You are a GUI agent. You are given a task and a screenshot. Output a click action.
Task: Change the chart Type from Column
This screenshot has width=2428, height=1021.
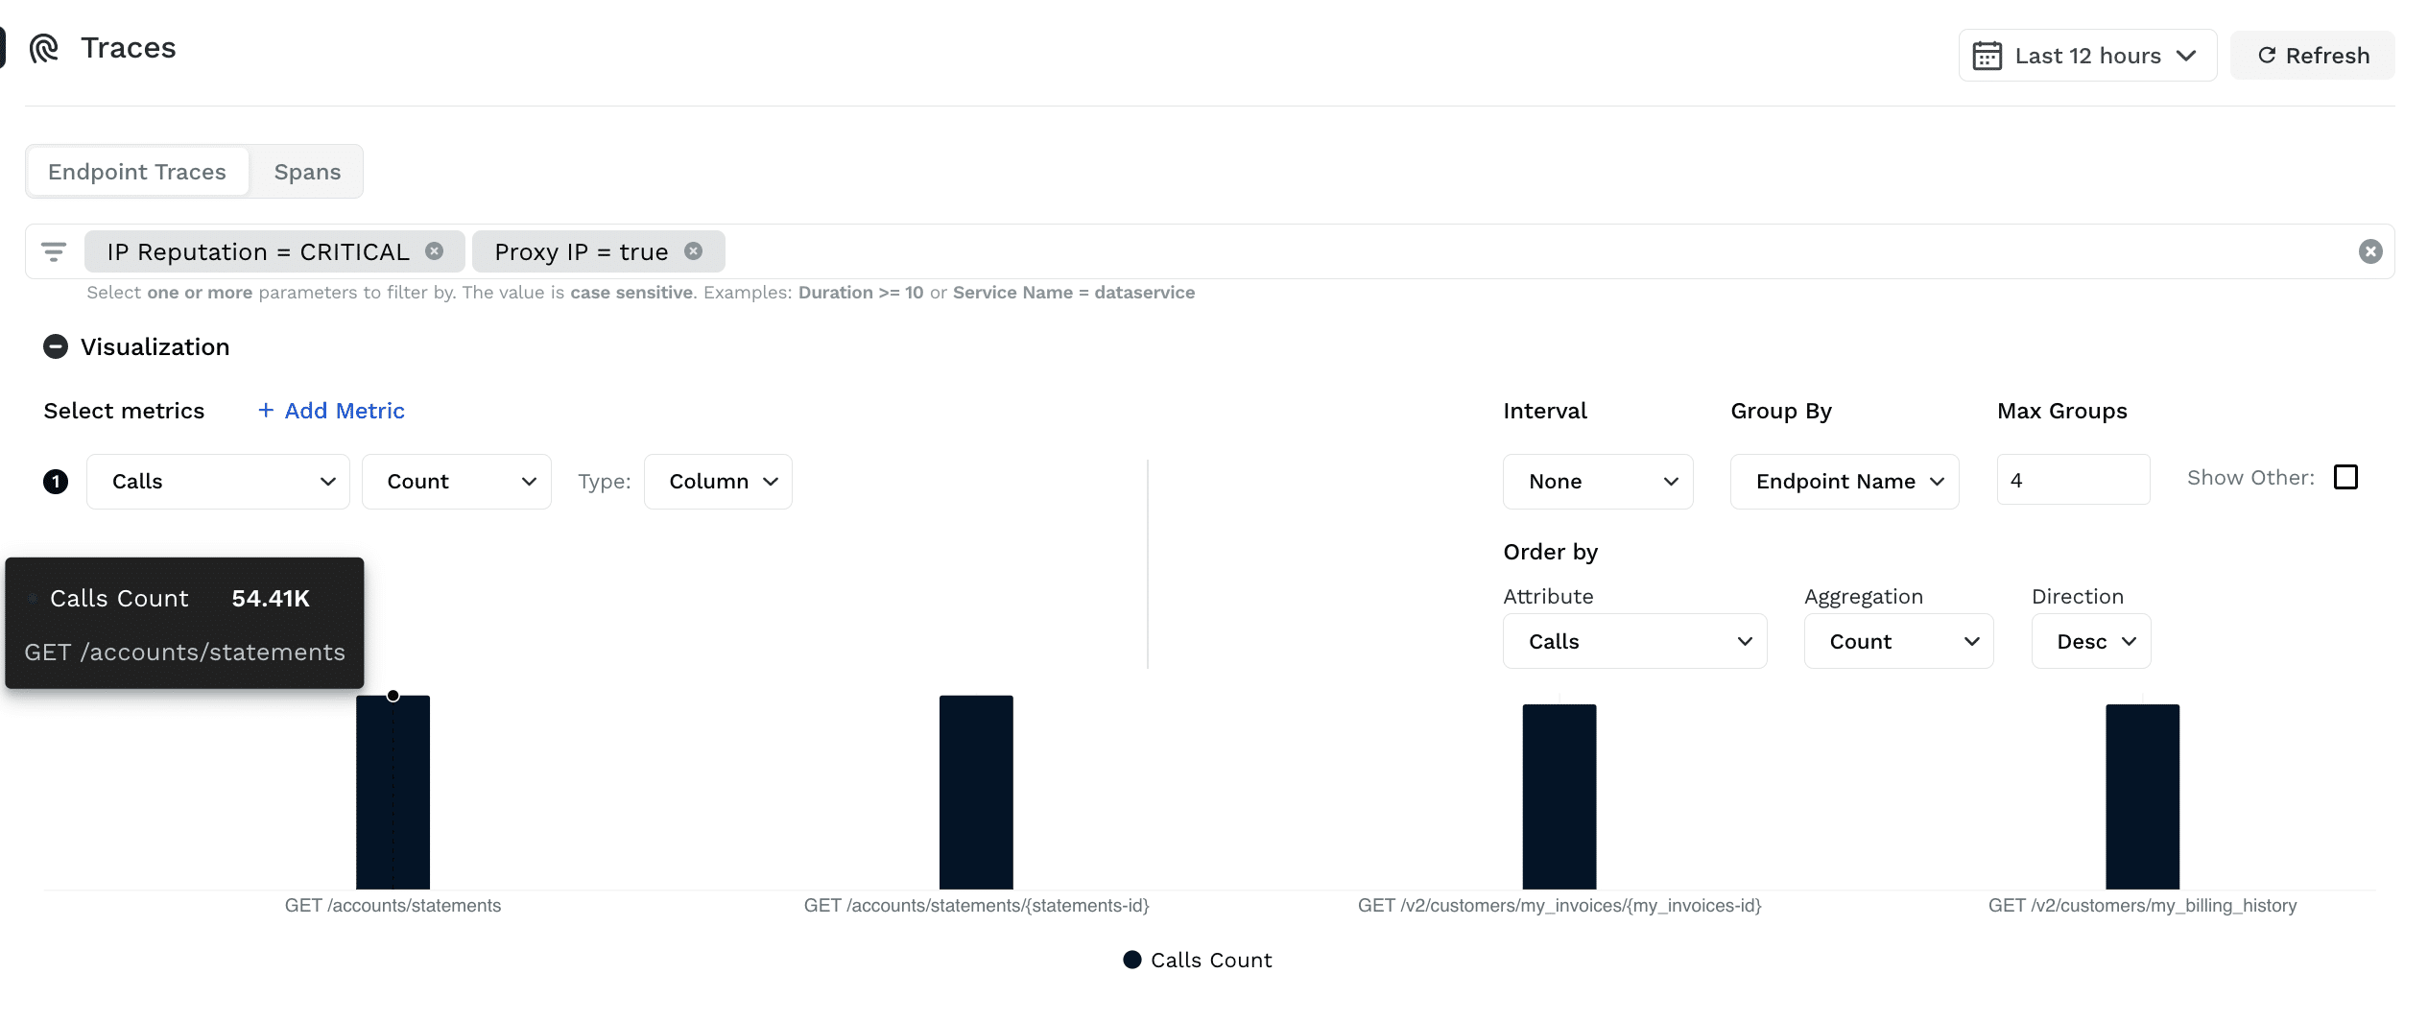coord(718,482)
